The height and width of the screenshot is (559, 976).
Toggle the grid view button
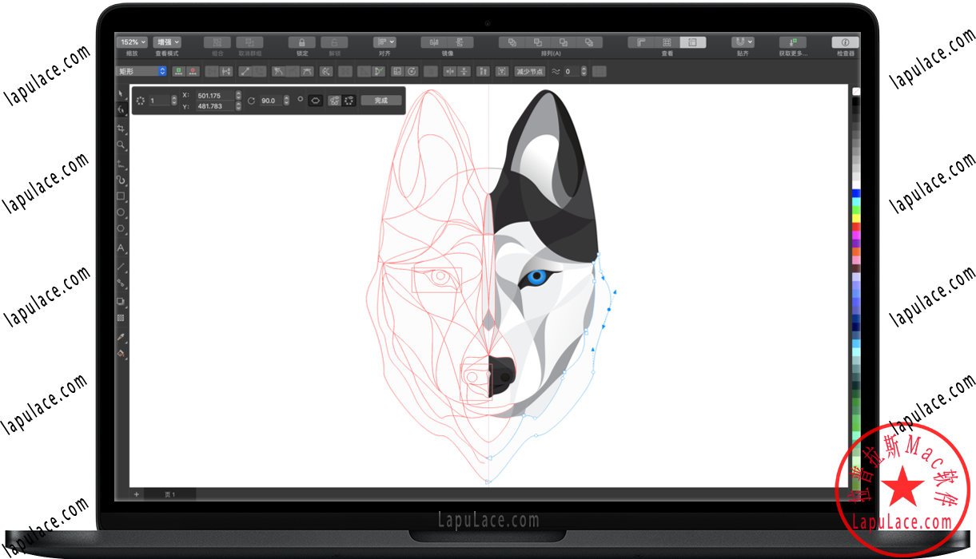pos(667,42)
